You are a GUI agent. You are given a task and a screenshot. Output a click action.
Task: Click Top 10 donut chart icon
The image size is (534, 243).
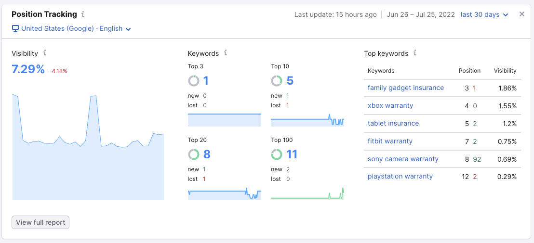[277, 81]
